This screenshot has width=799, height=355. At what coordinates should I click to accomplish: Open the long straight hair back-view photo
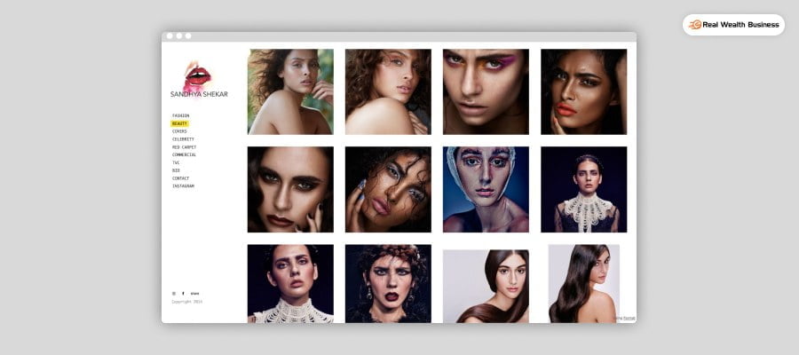(583, 284)
